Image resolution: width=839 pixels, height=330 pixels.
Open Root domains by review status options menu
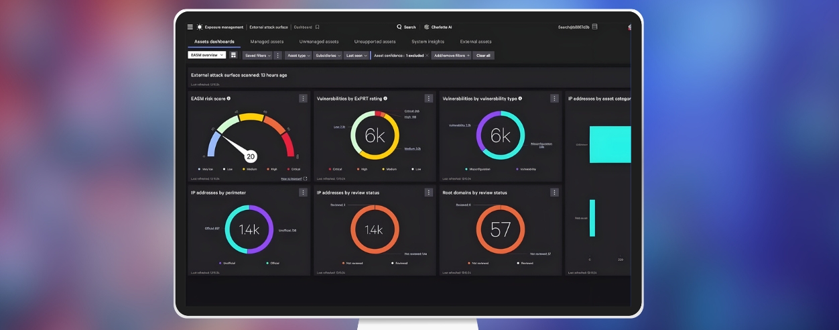(554, 192)
